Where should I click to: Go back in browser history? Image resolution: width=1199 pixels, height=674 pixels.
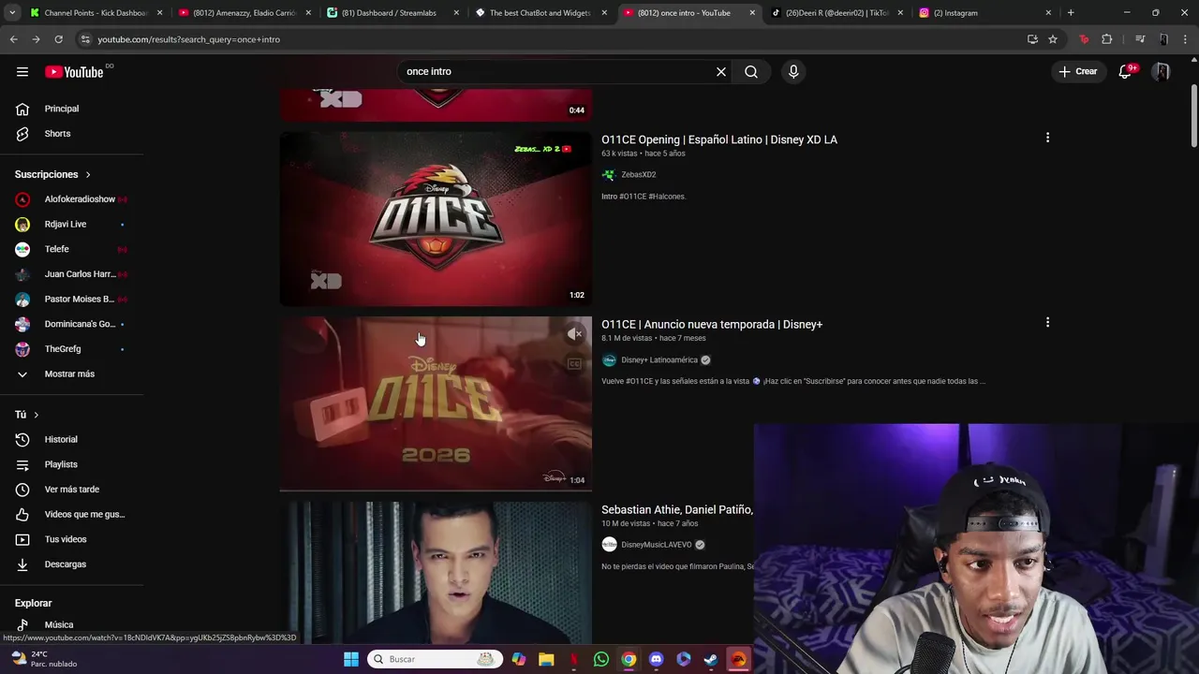13,39
